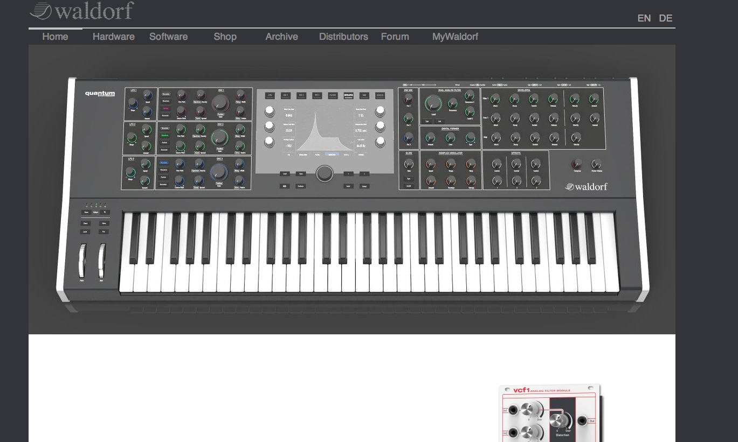Open the Home menu item

pyautogui.click(x=55, y=37)
